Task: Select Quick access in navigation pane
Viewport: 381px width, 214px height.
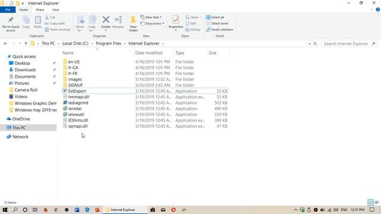Action: tap(24, 56)
